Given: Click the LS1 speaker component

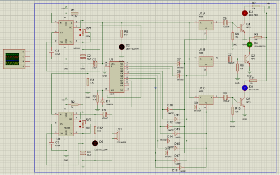Looking at the screenshot, I should pyautogui.click(x=118, y=135).
